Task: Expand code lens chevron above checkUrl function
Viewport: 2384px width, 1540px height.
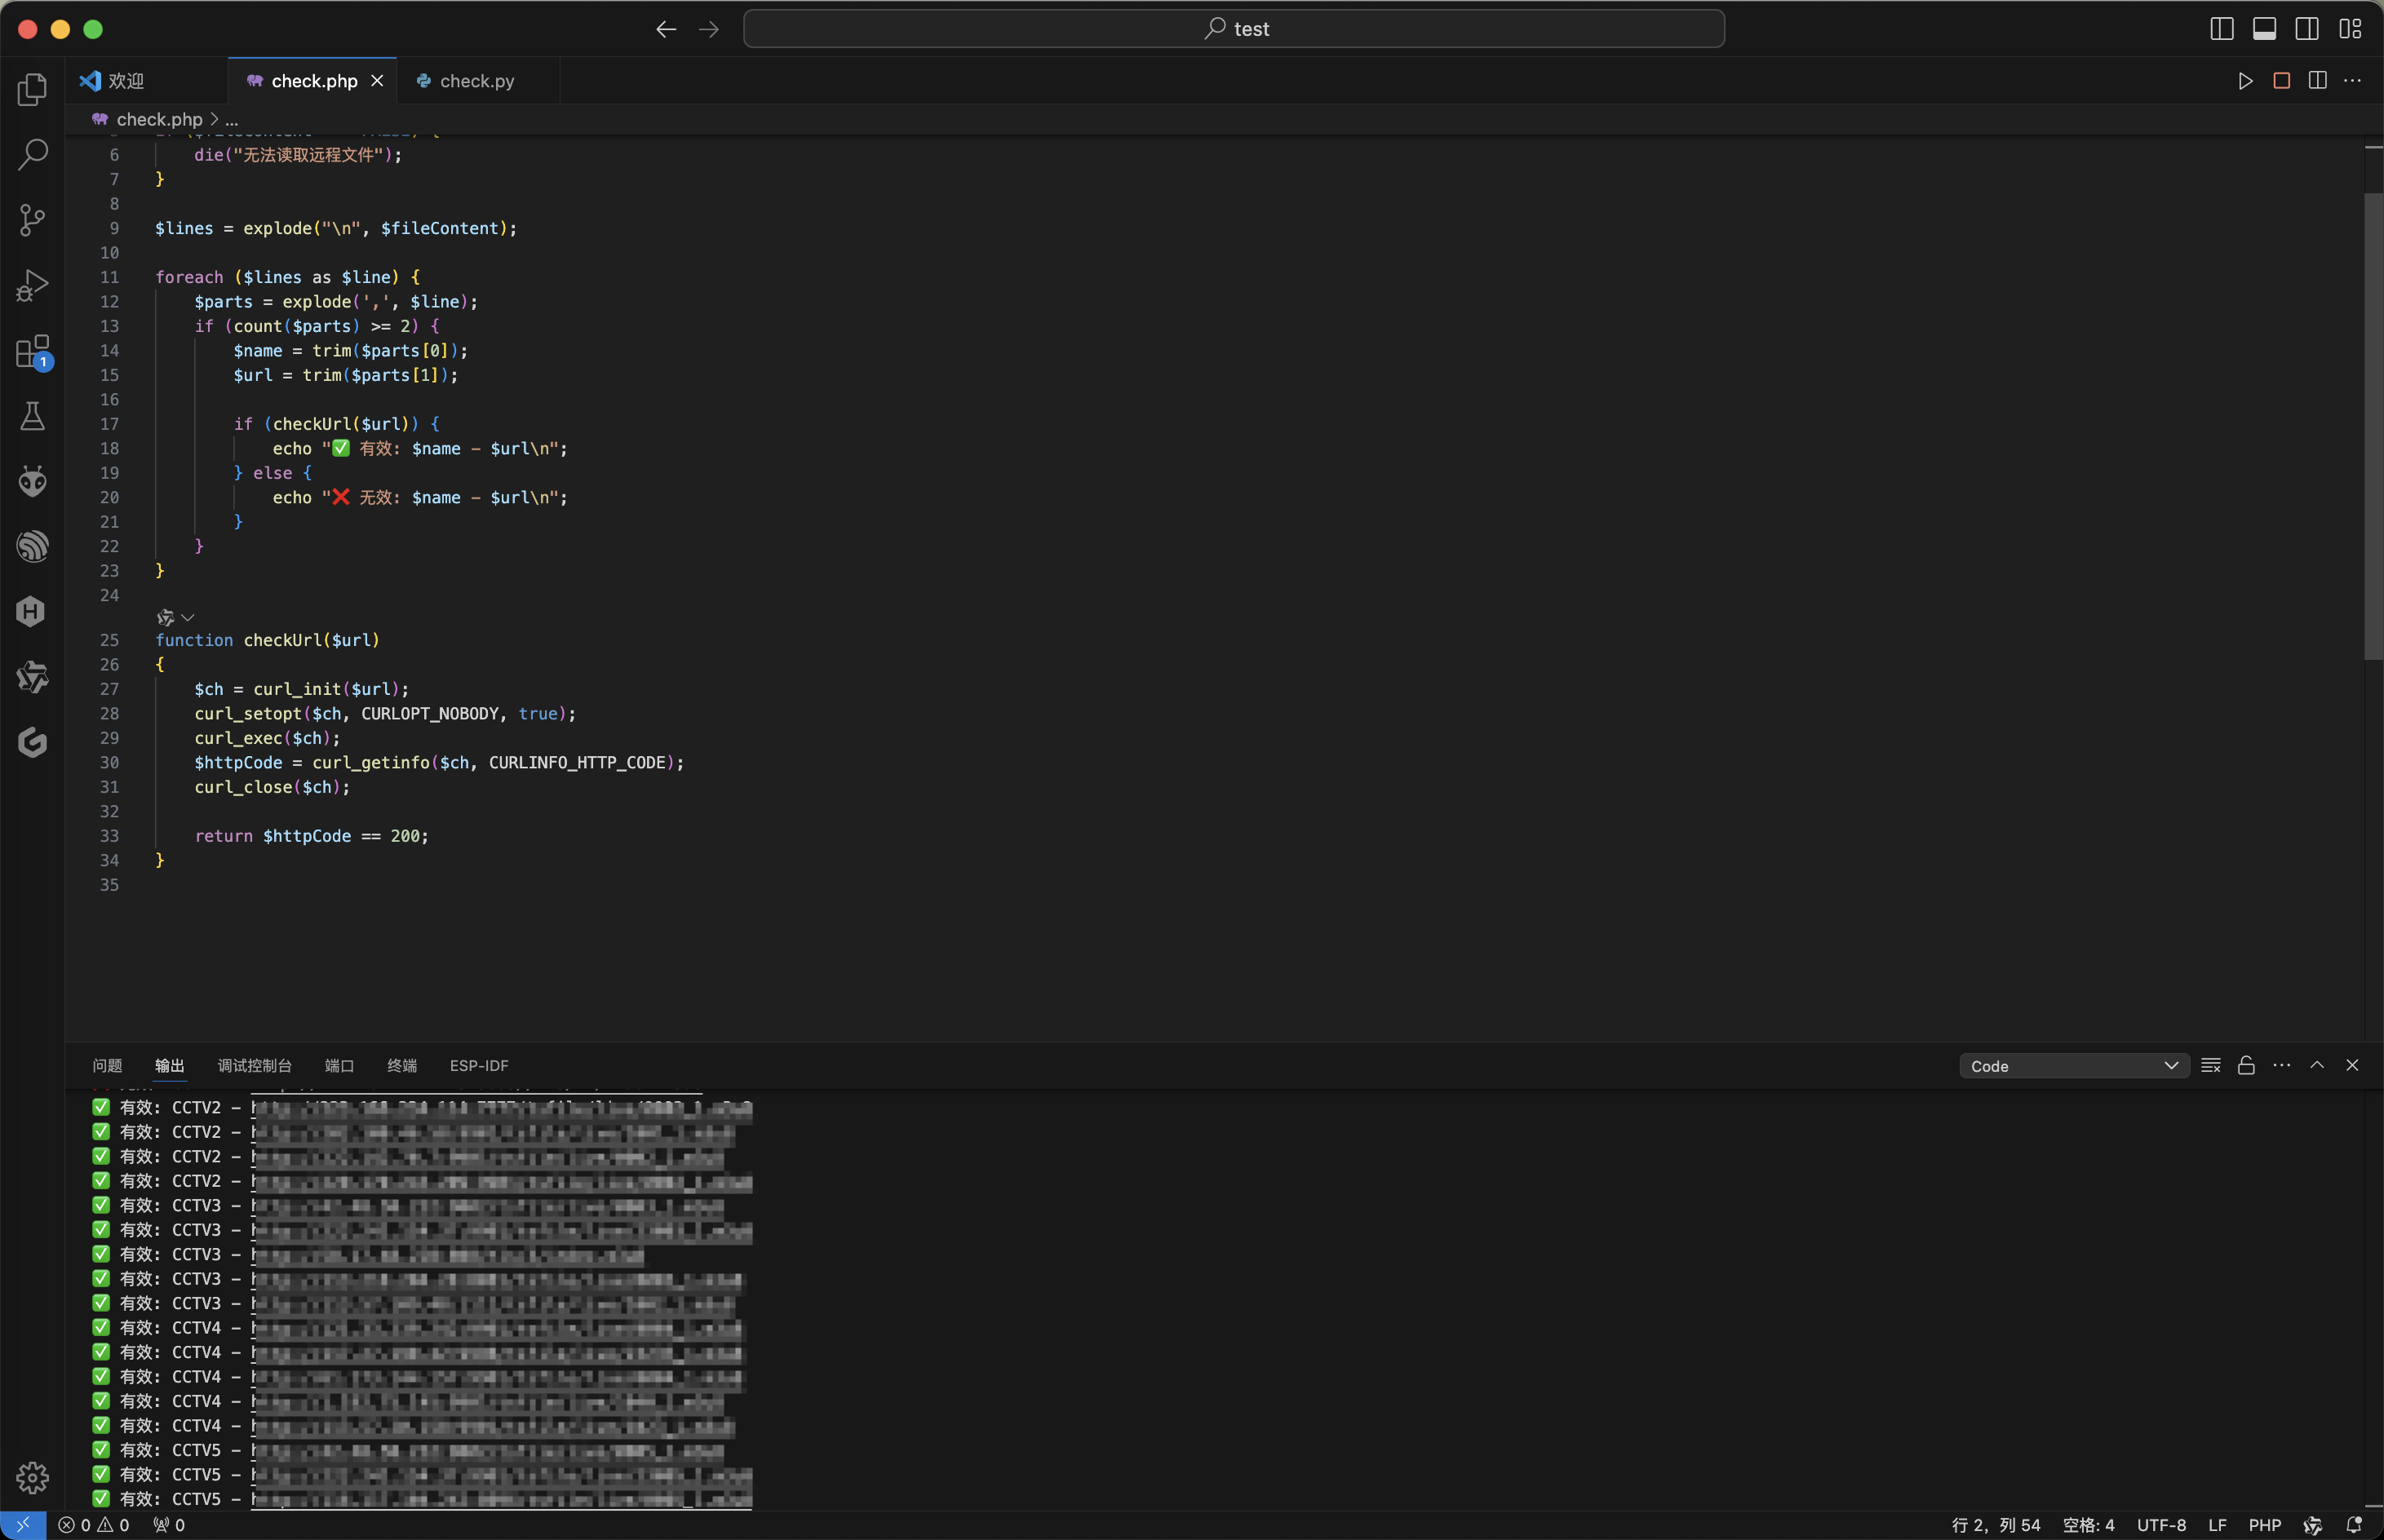Action: (x=187, y=617)
